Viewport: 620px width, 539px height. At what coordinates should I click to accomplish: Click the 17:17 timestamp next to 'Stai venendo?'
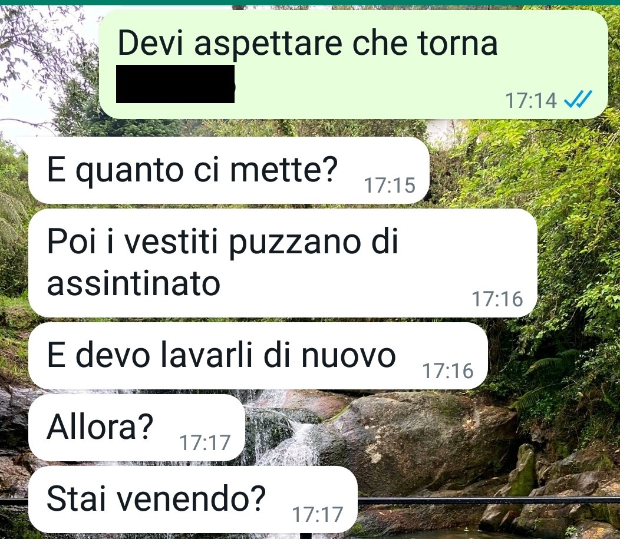tap(317, 514)
